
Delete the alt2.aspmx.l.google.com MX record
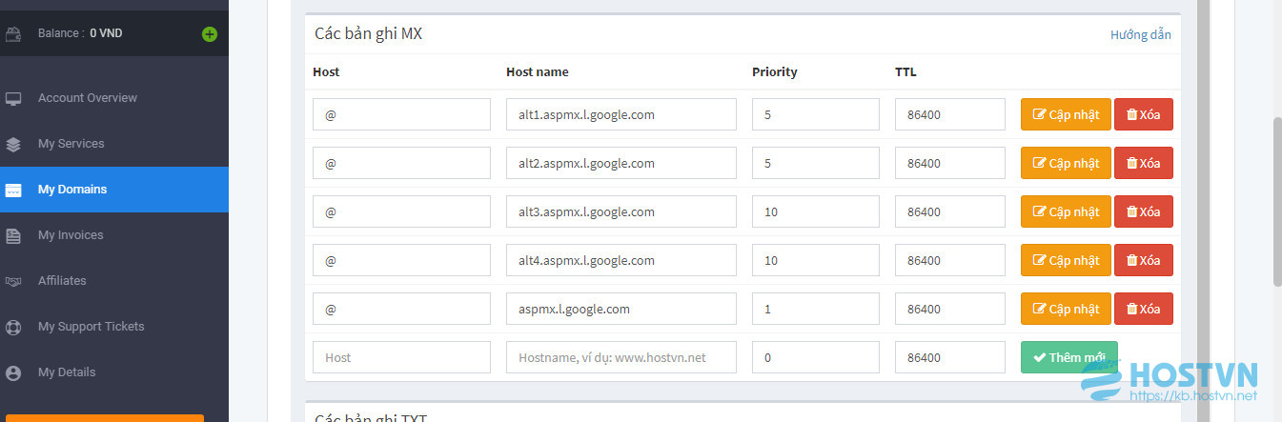1144,163
